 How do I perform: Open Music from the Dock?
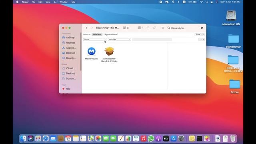tap(143, 139)
